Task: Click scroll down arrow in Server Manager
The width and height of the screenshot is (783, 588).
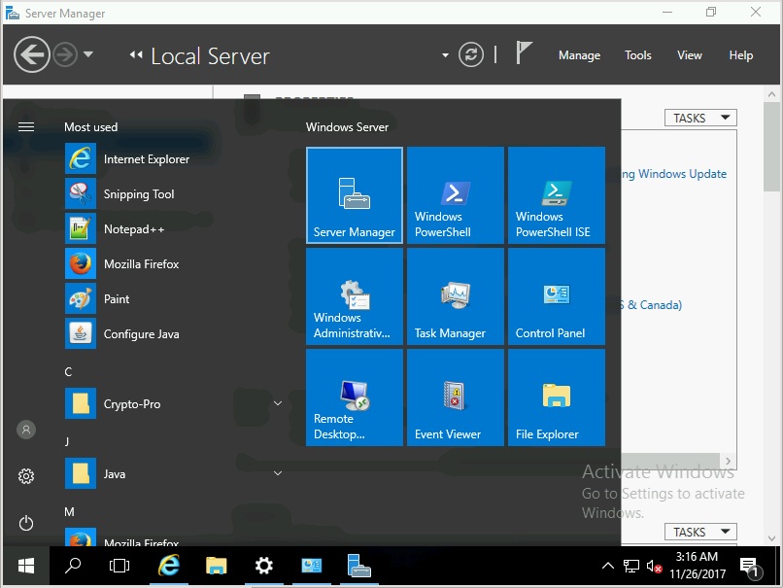Action: click(771, 538)
